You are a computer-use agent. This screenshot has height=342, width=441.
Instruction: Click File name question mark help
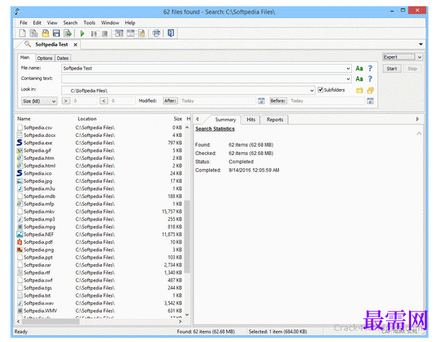click(370, 68)
